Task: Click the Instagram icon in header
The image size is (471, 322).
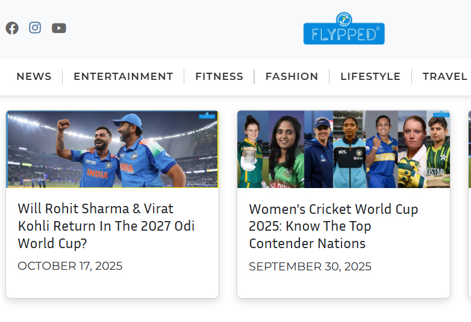Action: tap(35, 28)
